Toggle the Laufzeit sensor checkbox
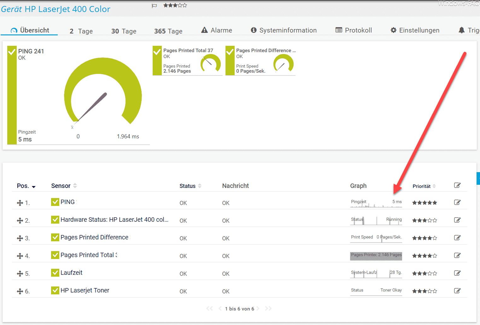The image size is (480, 325). pyautogui.click(x=55, y=273)
